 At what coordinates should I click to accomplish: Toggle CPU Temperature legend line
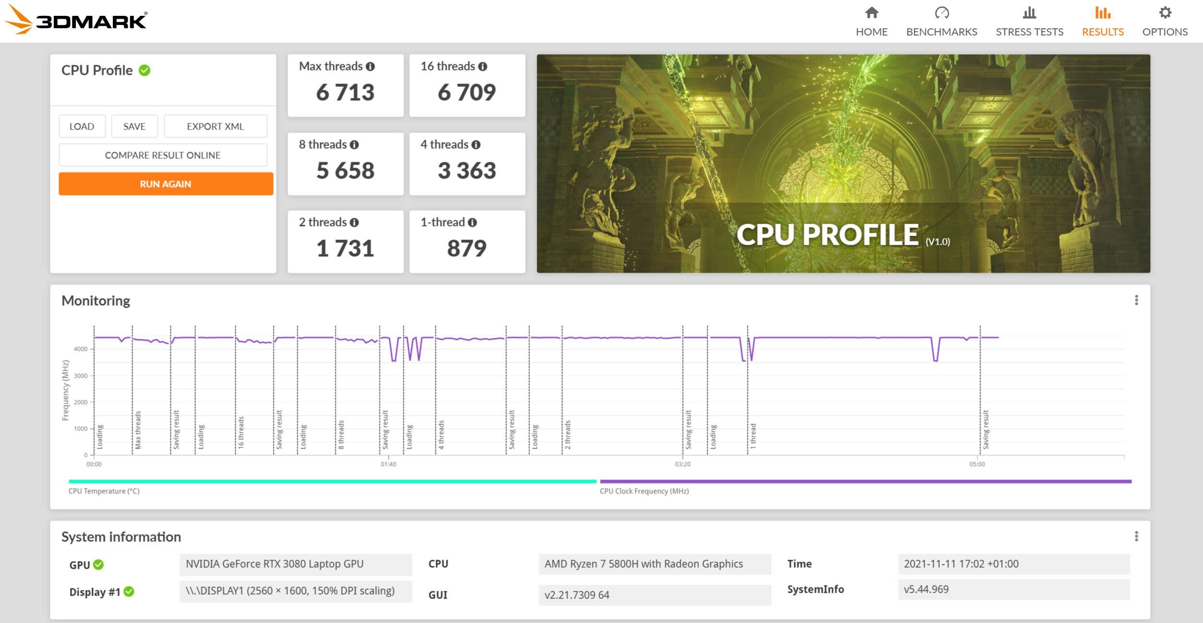(332, 481)
